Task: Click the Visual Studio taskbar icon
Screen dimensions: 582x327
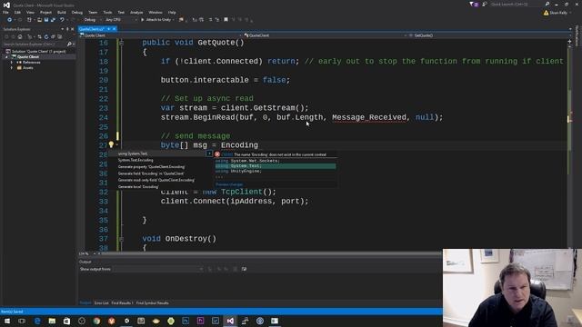Action: (x=230, y=321)
